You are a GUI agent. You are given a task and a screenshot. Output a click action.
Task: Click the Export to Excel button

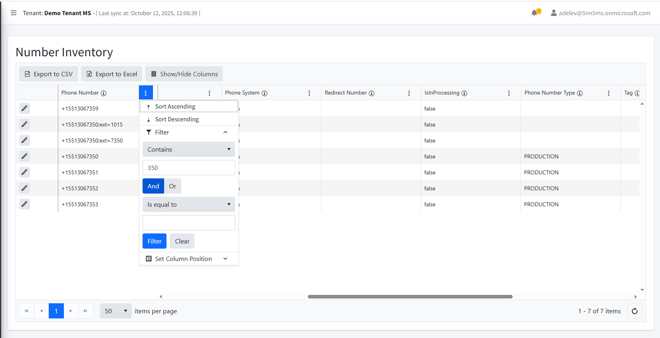tap(112, 74)
